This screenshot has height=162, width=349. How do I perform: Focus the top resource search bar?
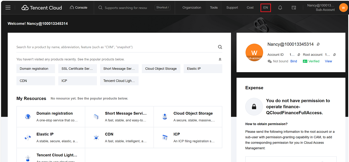coord(126,8)
